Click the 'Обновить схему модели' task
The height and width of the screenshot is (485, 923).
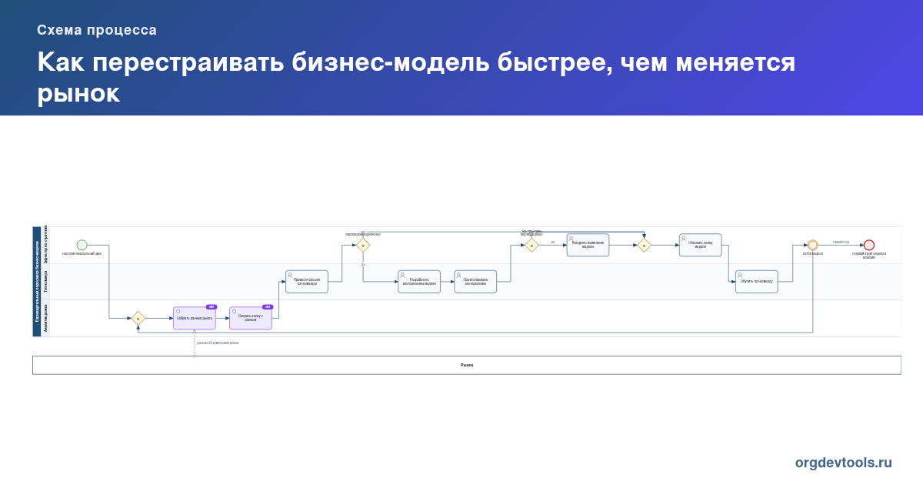700,245
